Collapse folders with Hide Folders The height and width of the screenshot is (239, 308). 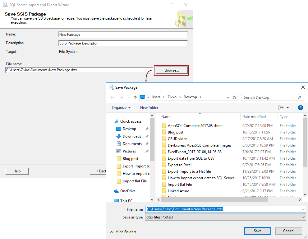coord(123,232)
